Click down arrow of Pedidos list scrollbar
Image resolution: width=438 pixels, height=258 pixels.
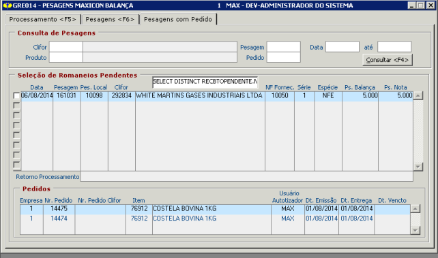tap(415, 230)
